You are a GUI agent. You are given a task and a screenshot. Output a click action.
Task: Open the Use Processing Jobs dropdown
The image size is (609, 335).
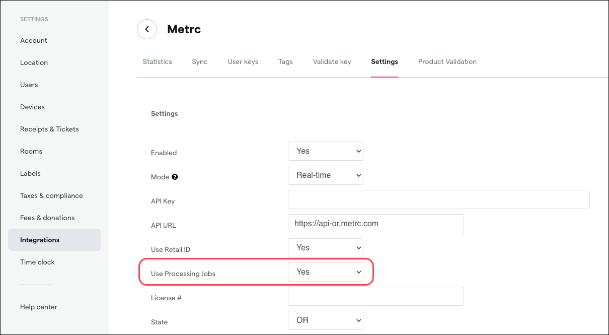pos(326,272)
